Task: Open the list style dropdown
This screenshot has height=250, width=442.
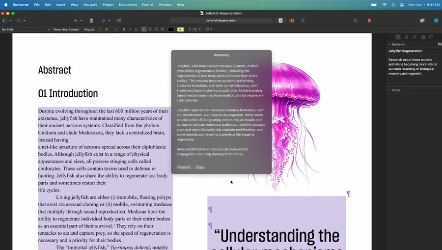Action: tap(209, 29)
